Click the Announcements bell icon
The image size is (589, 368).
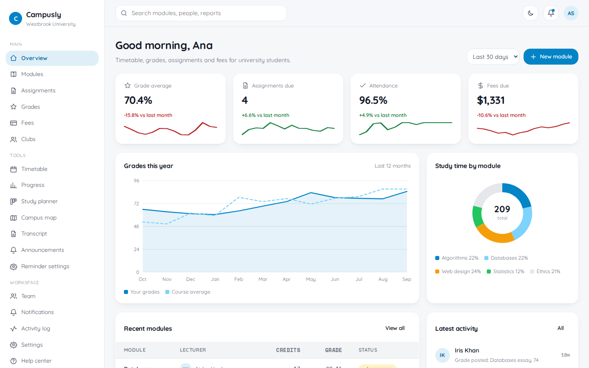coord(13,250)
